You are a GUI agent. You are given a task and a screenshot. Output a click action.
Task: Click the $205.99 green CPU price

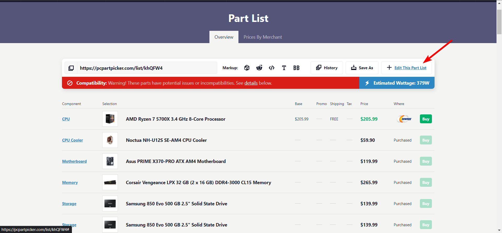369,119
